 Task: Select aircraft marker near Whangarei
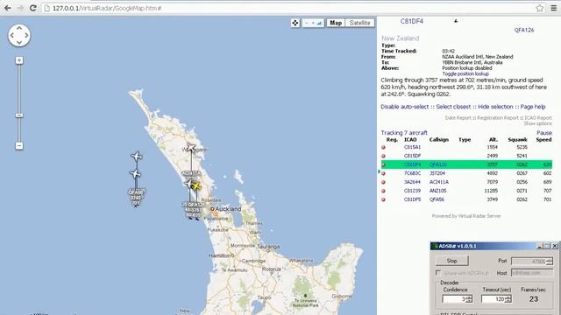(x=191, y=147)
